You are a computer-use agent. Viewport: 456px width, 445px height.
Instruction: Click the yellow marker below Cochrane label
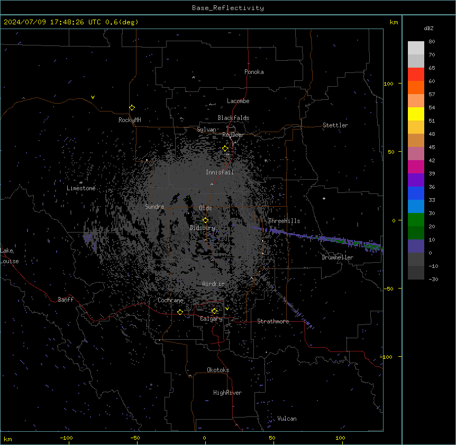tap(180, 312)
